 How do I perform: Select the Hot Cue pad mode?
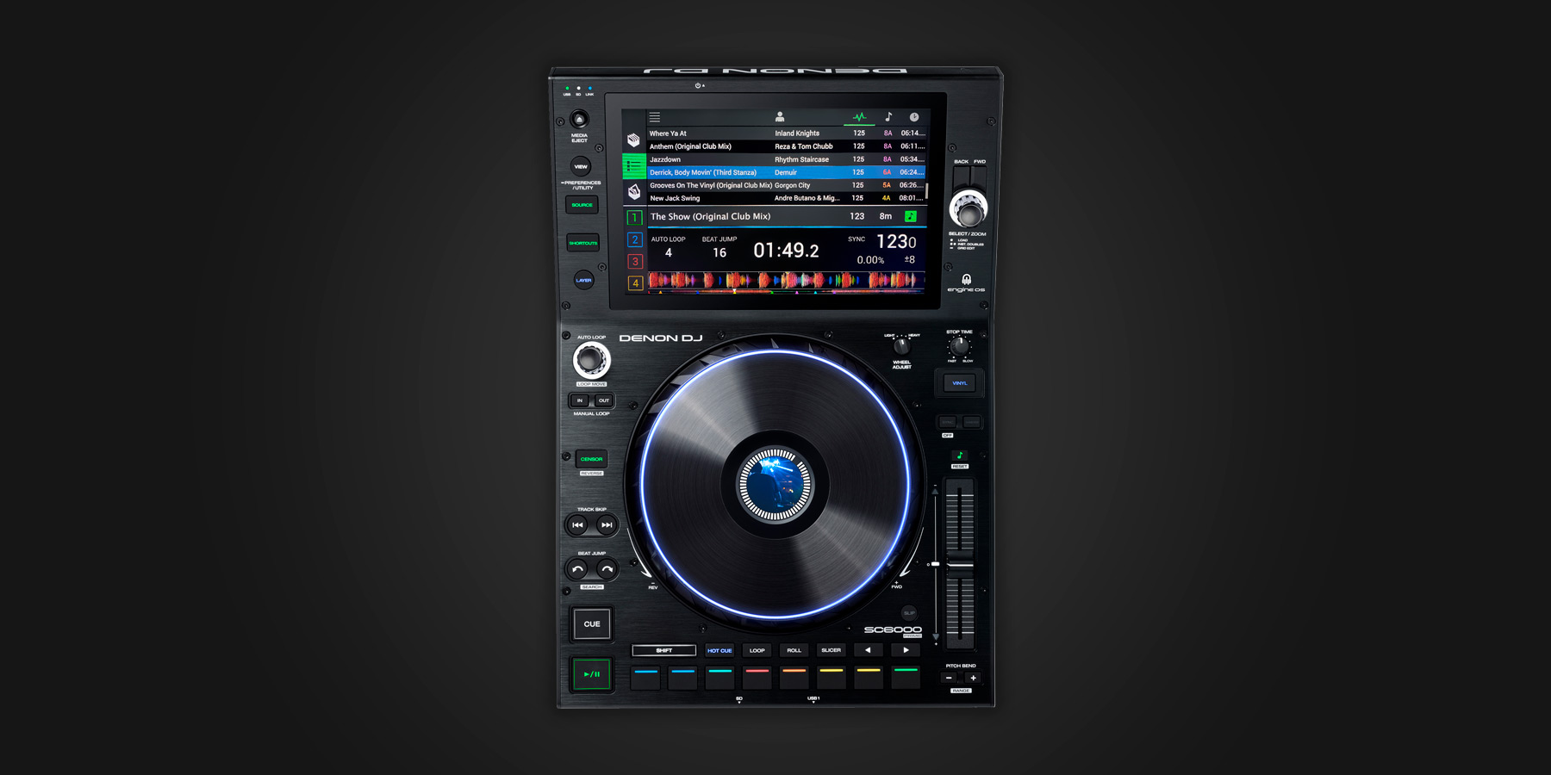coord(719,650)
